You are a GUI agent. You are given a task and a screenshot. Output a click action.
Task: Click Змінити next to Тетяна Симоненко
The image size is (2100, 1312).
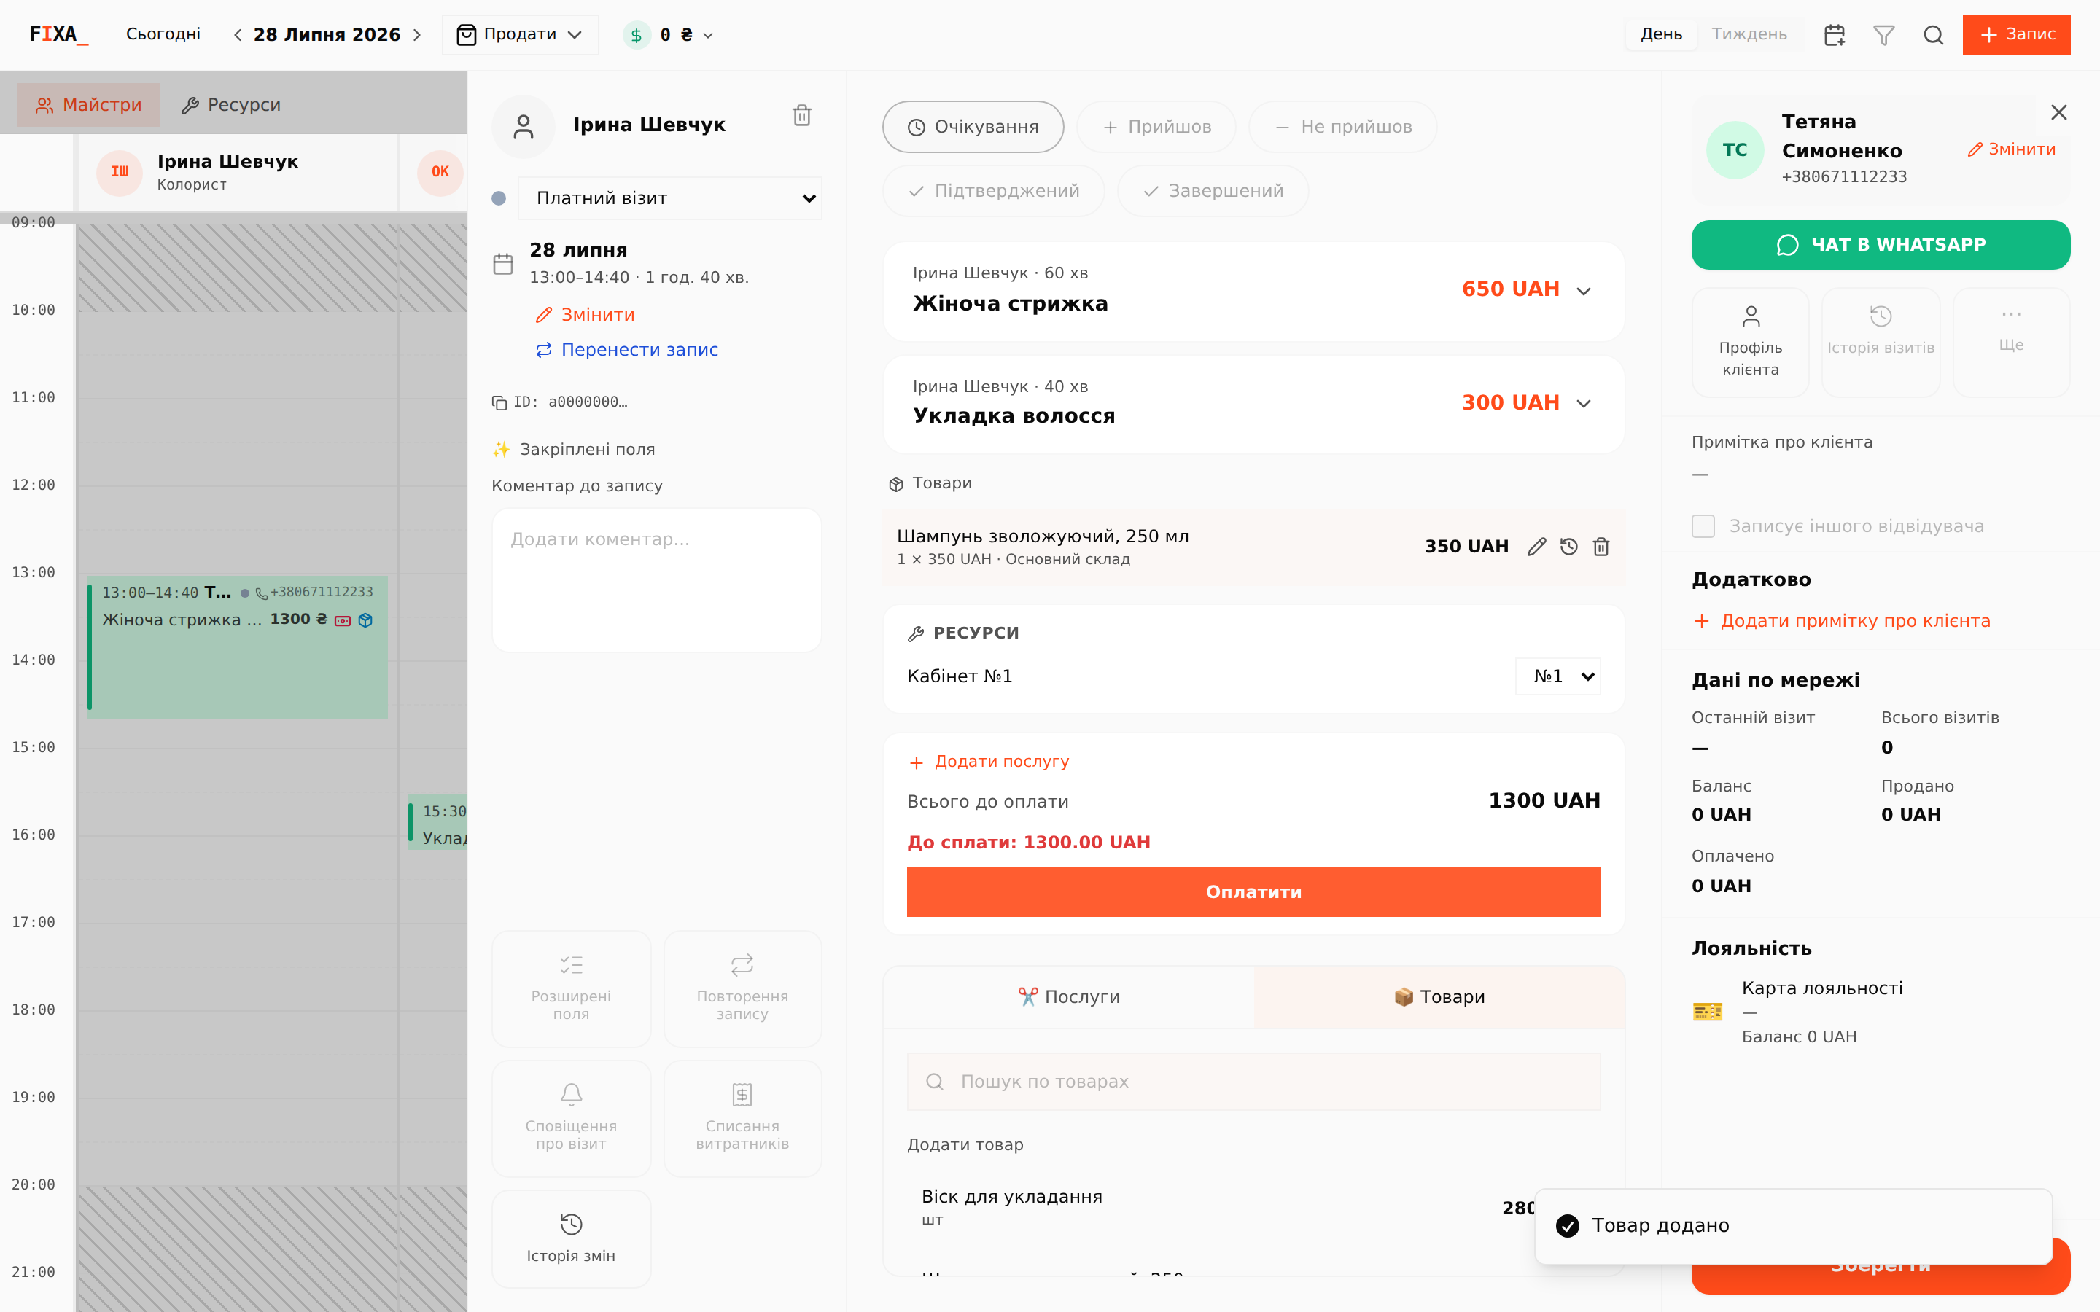2012,149
